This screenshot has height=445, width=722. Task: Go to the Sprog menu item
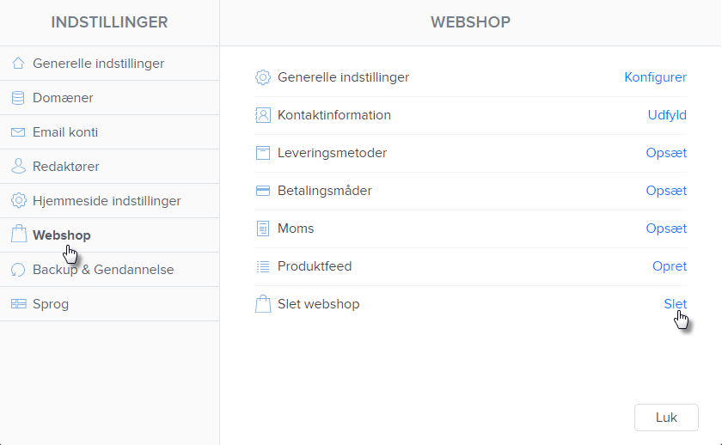51,304
